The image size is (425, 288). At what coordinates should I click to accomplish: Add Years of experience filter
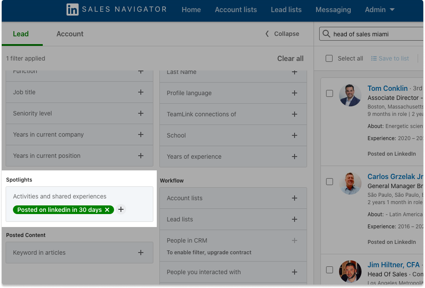tap(295, 157)
